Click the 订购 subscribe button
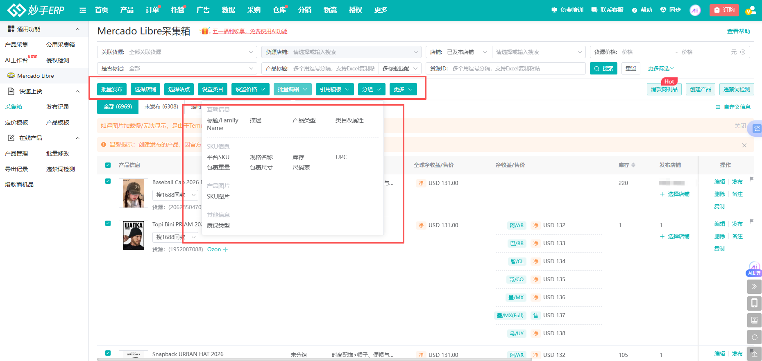Image resolution: width=762 pixels, height=361 pixels. [724, 10]
